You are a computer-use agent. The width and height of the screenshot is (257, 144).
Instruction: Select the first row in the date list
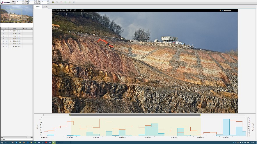[16, 31]
